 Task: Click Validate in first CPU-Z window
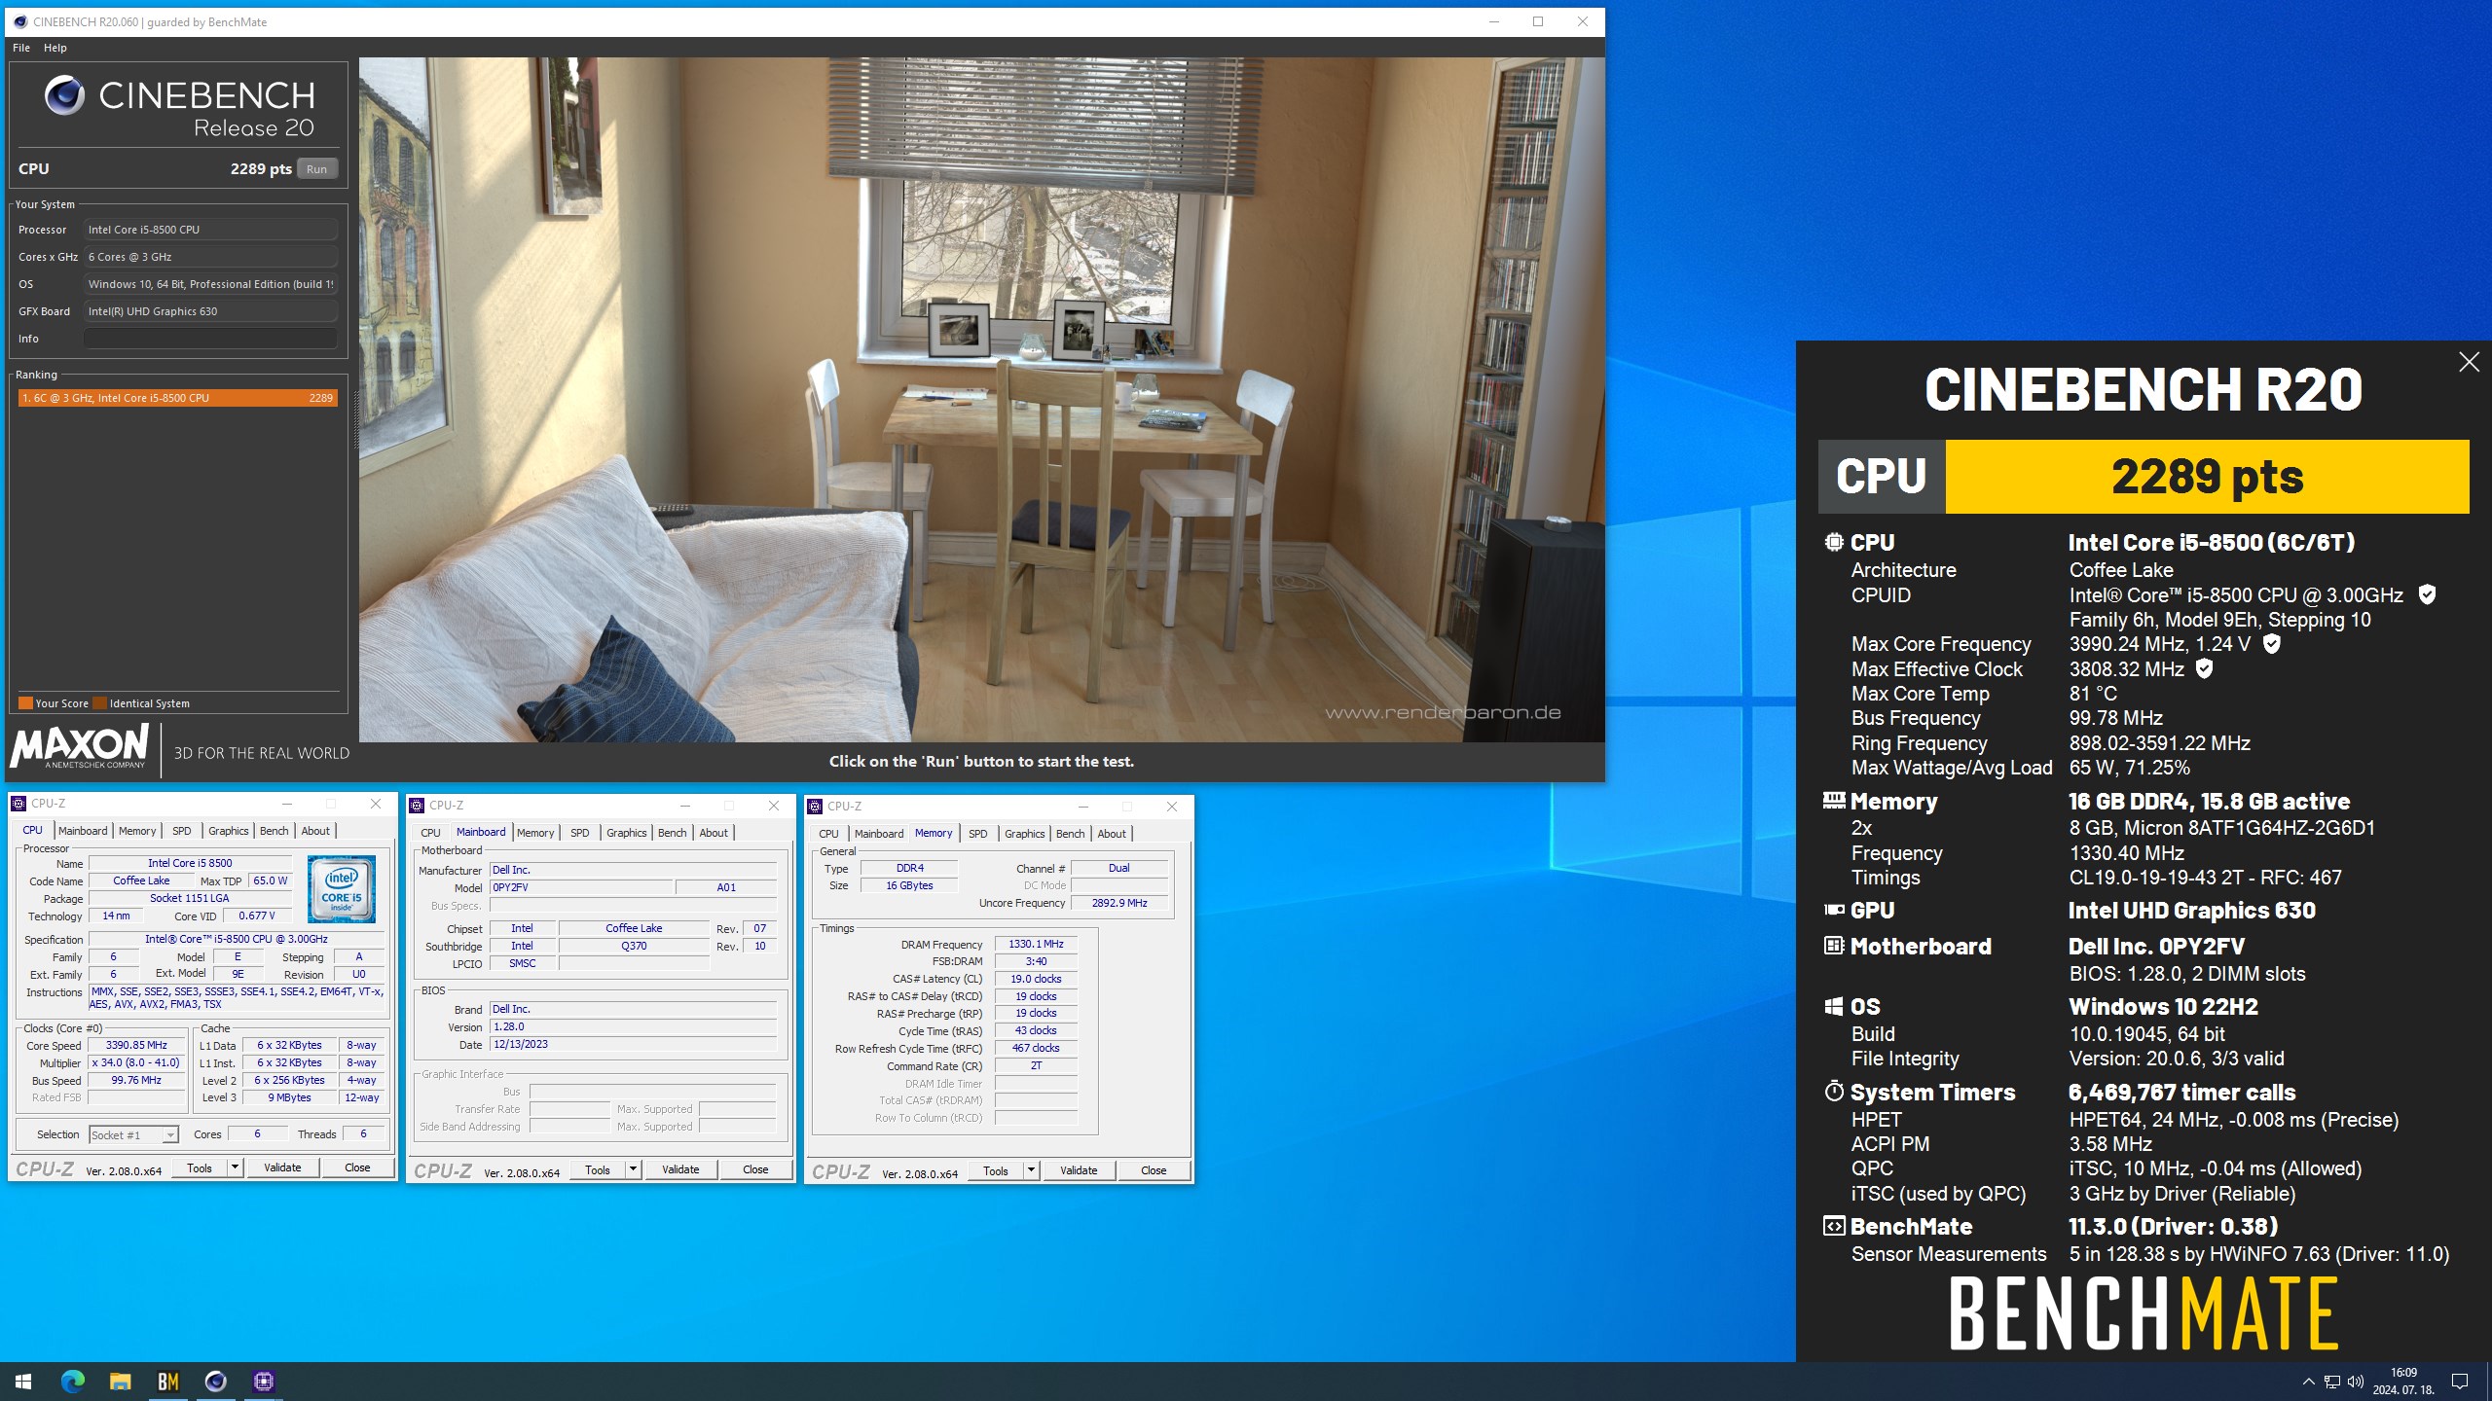282,1168
